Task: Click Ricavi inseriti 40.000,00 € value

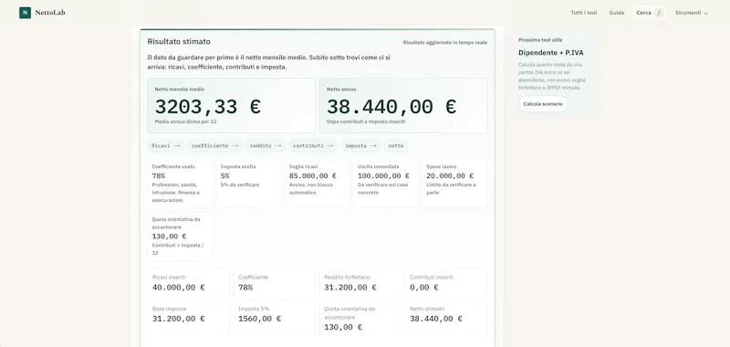Action: [178, 288]
